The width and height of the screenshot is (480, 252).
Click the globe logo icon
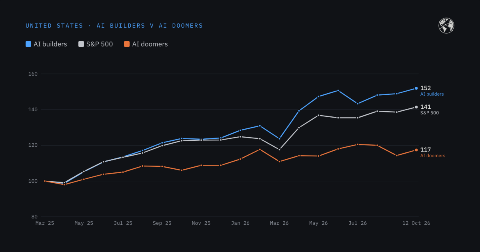coord(446,26)
